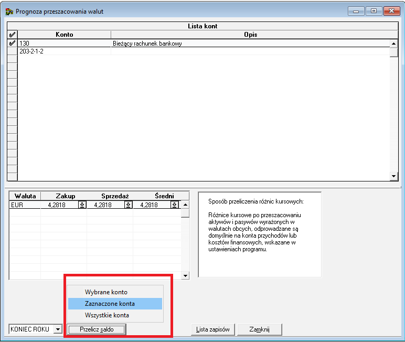
Task: Click the 'Opis' column header
Action: tap(251, 35)
